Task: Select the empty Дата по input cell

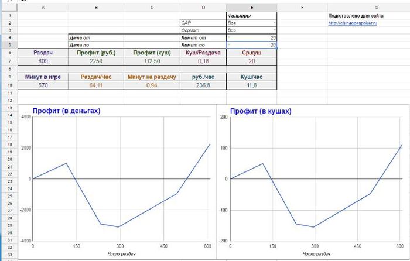Action: (x=152, y=45)
